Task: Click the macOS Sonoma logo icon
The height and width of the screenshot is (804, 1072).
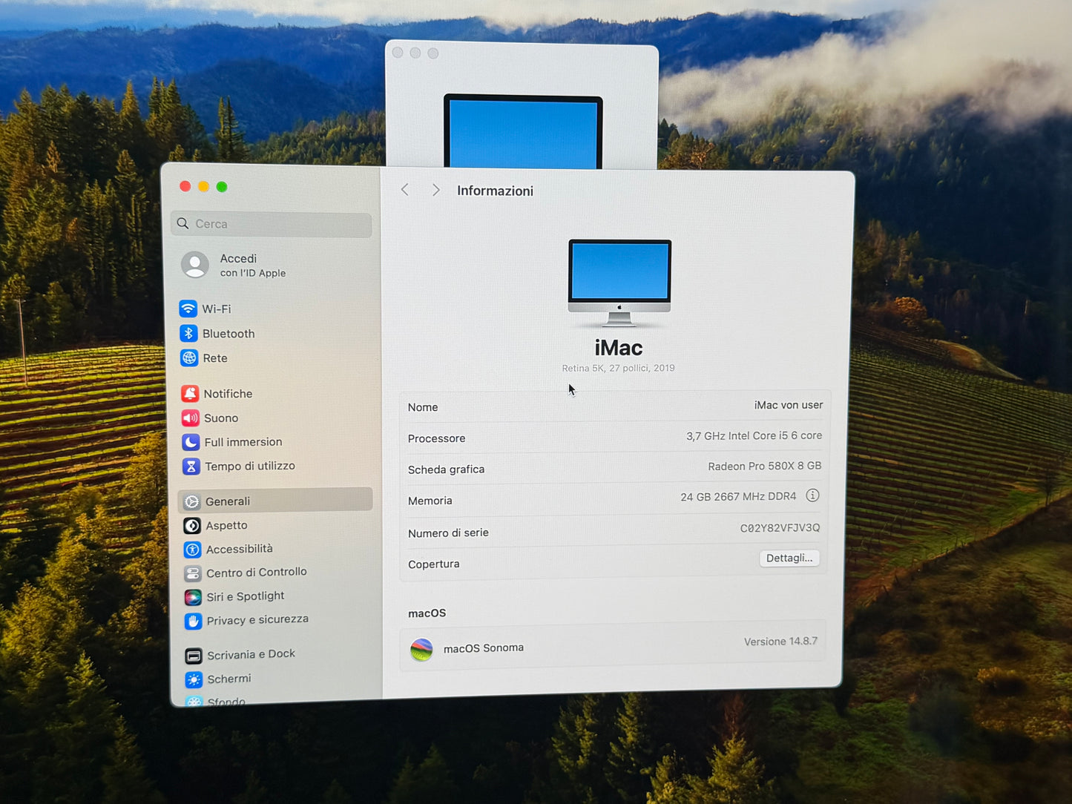Action: pos(421,650)
